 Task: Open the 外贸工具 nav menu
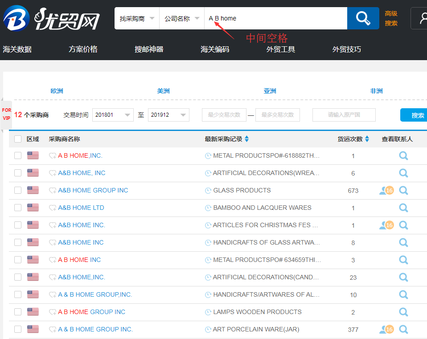pos(281,49)
